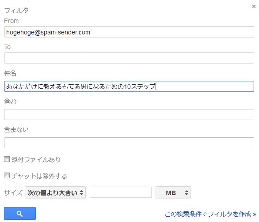The width and height of the screenshot is (259, 222).
Task: Click the blue magnifier search button
Action: 20,214
